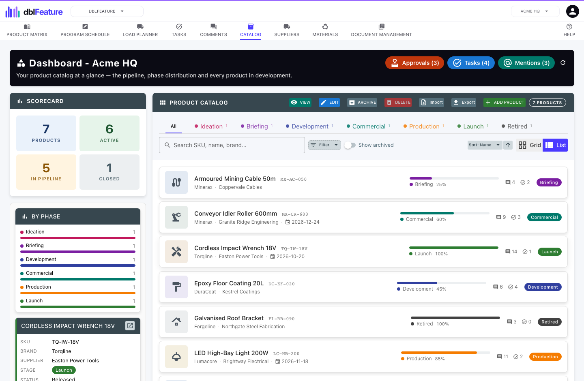Open tasks count for Conveyor Idler Roller
The height and width of the screenshot is (381, 584).
point(516,217)
